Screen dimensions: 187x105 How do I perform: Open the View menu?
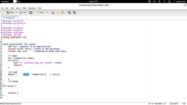click(x=12, y=8)
